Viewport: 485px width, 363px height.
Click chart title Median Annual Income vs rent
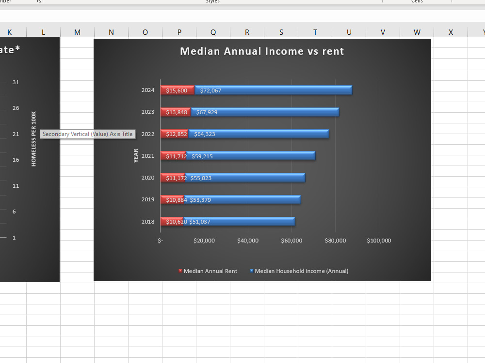click(x=262, y=51)
